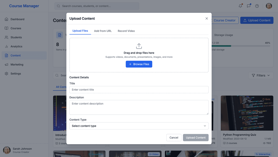
Task: Switch to Add from URL tab
Action: (103, 31)
